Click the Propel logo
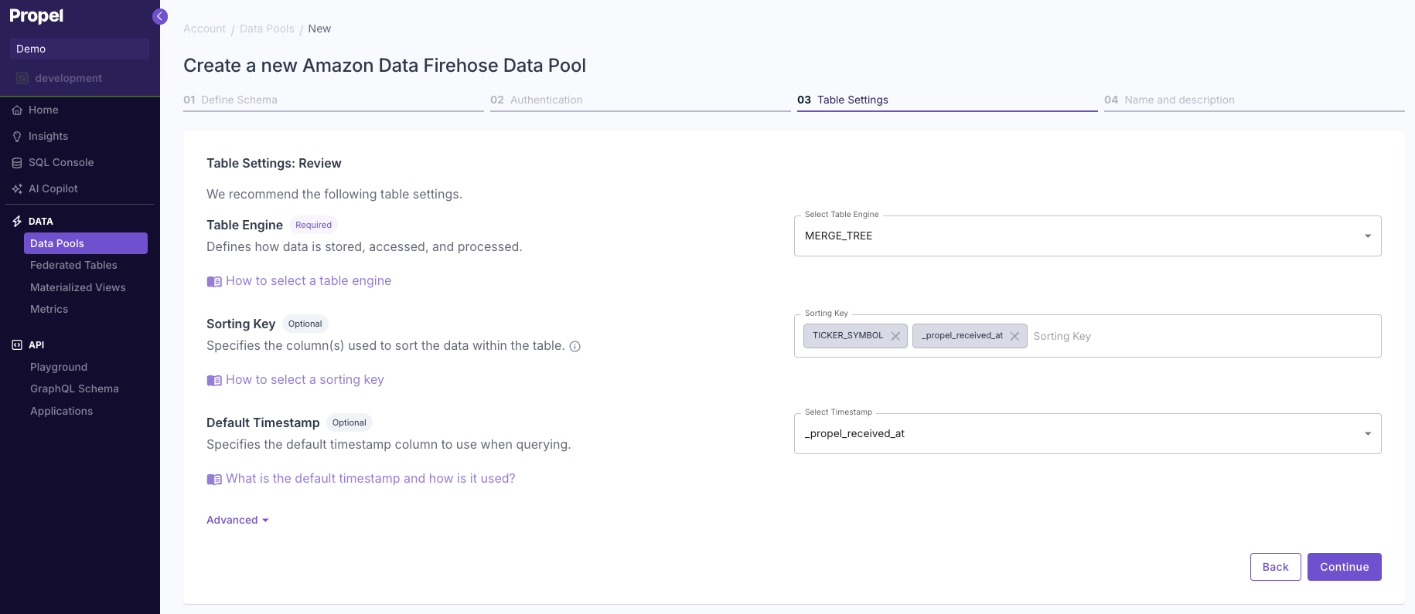This screenshot has width=1415, height=614. click(x=36, y=15)
